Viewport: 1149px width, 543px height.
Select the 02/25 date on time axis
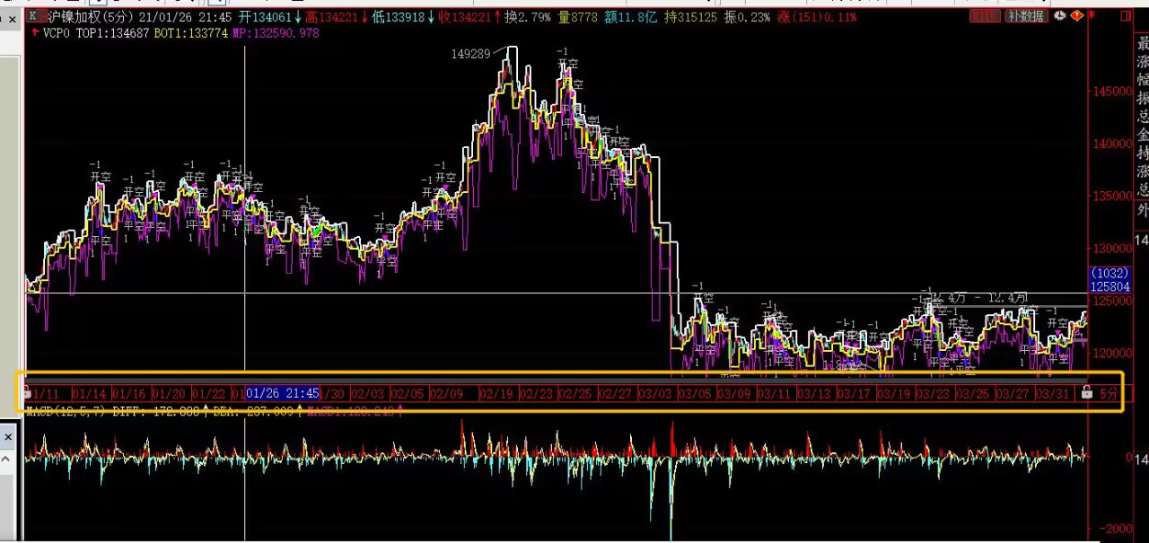[x=576, y=393]
